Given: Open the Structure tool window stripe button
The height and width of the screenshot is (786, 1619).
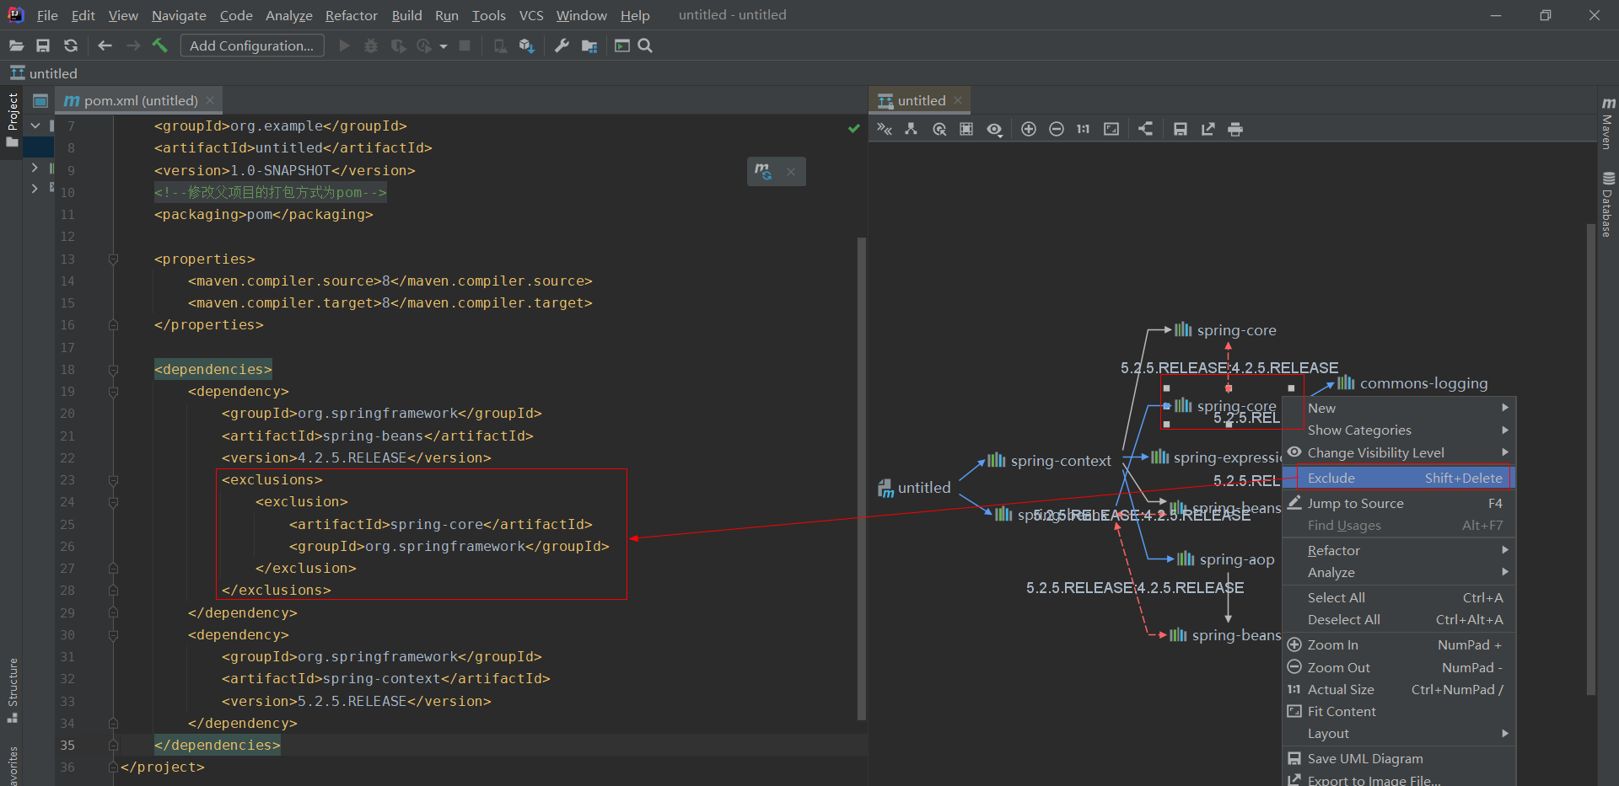Looking at the screenshot, I should click(x=13, y=689).
